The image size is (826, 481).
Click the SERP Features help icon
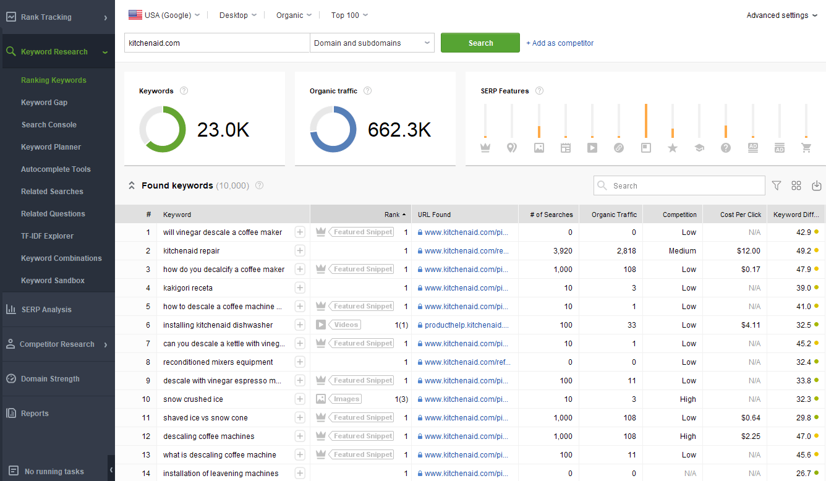tap(539, 91)
